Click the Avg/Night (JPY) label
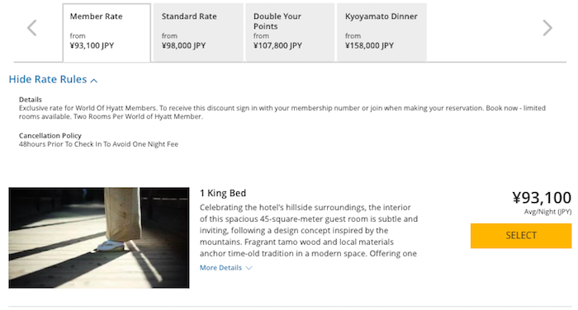The width and height of the screenshot is (578, 310). click(x=547, y=212)
